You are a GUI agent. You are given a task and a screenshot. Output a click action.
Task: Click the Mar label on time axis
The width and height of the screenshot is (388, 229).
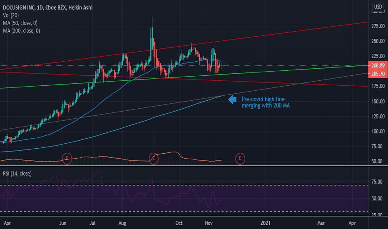pos(321,223)
